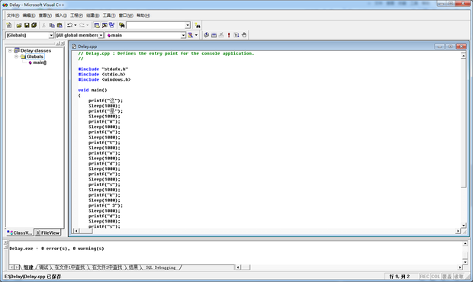This screenshot has height=282, width=473.
Task: Click editor scroll down arrow
Action: [x=463, y=225]
